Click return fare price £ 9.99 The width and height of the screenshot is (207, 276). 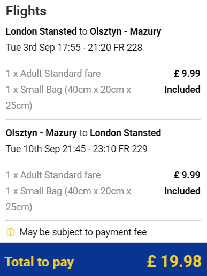(187, 175)
